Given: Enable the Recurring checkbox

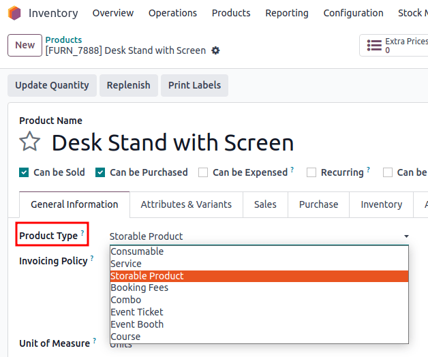Looking at the screenshot, I should 311,172.
